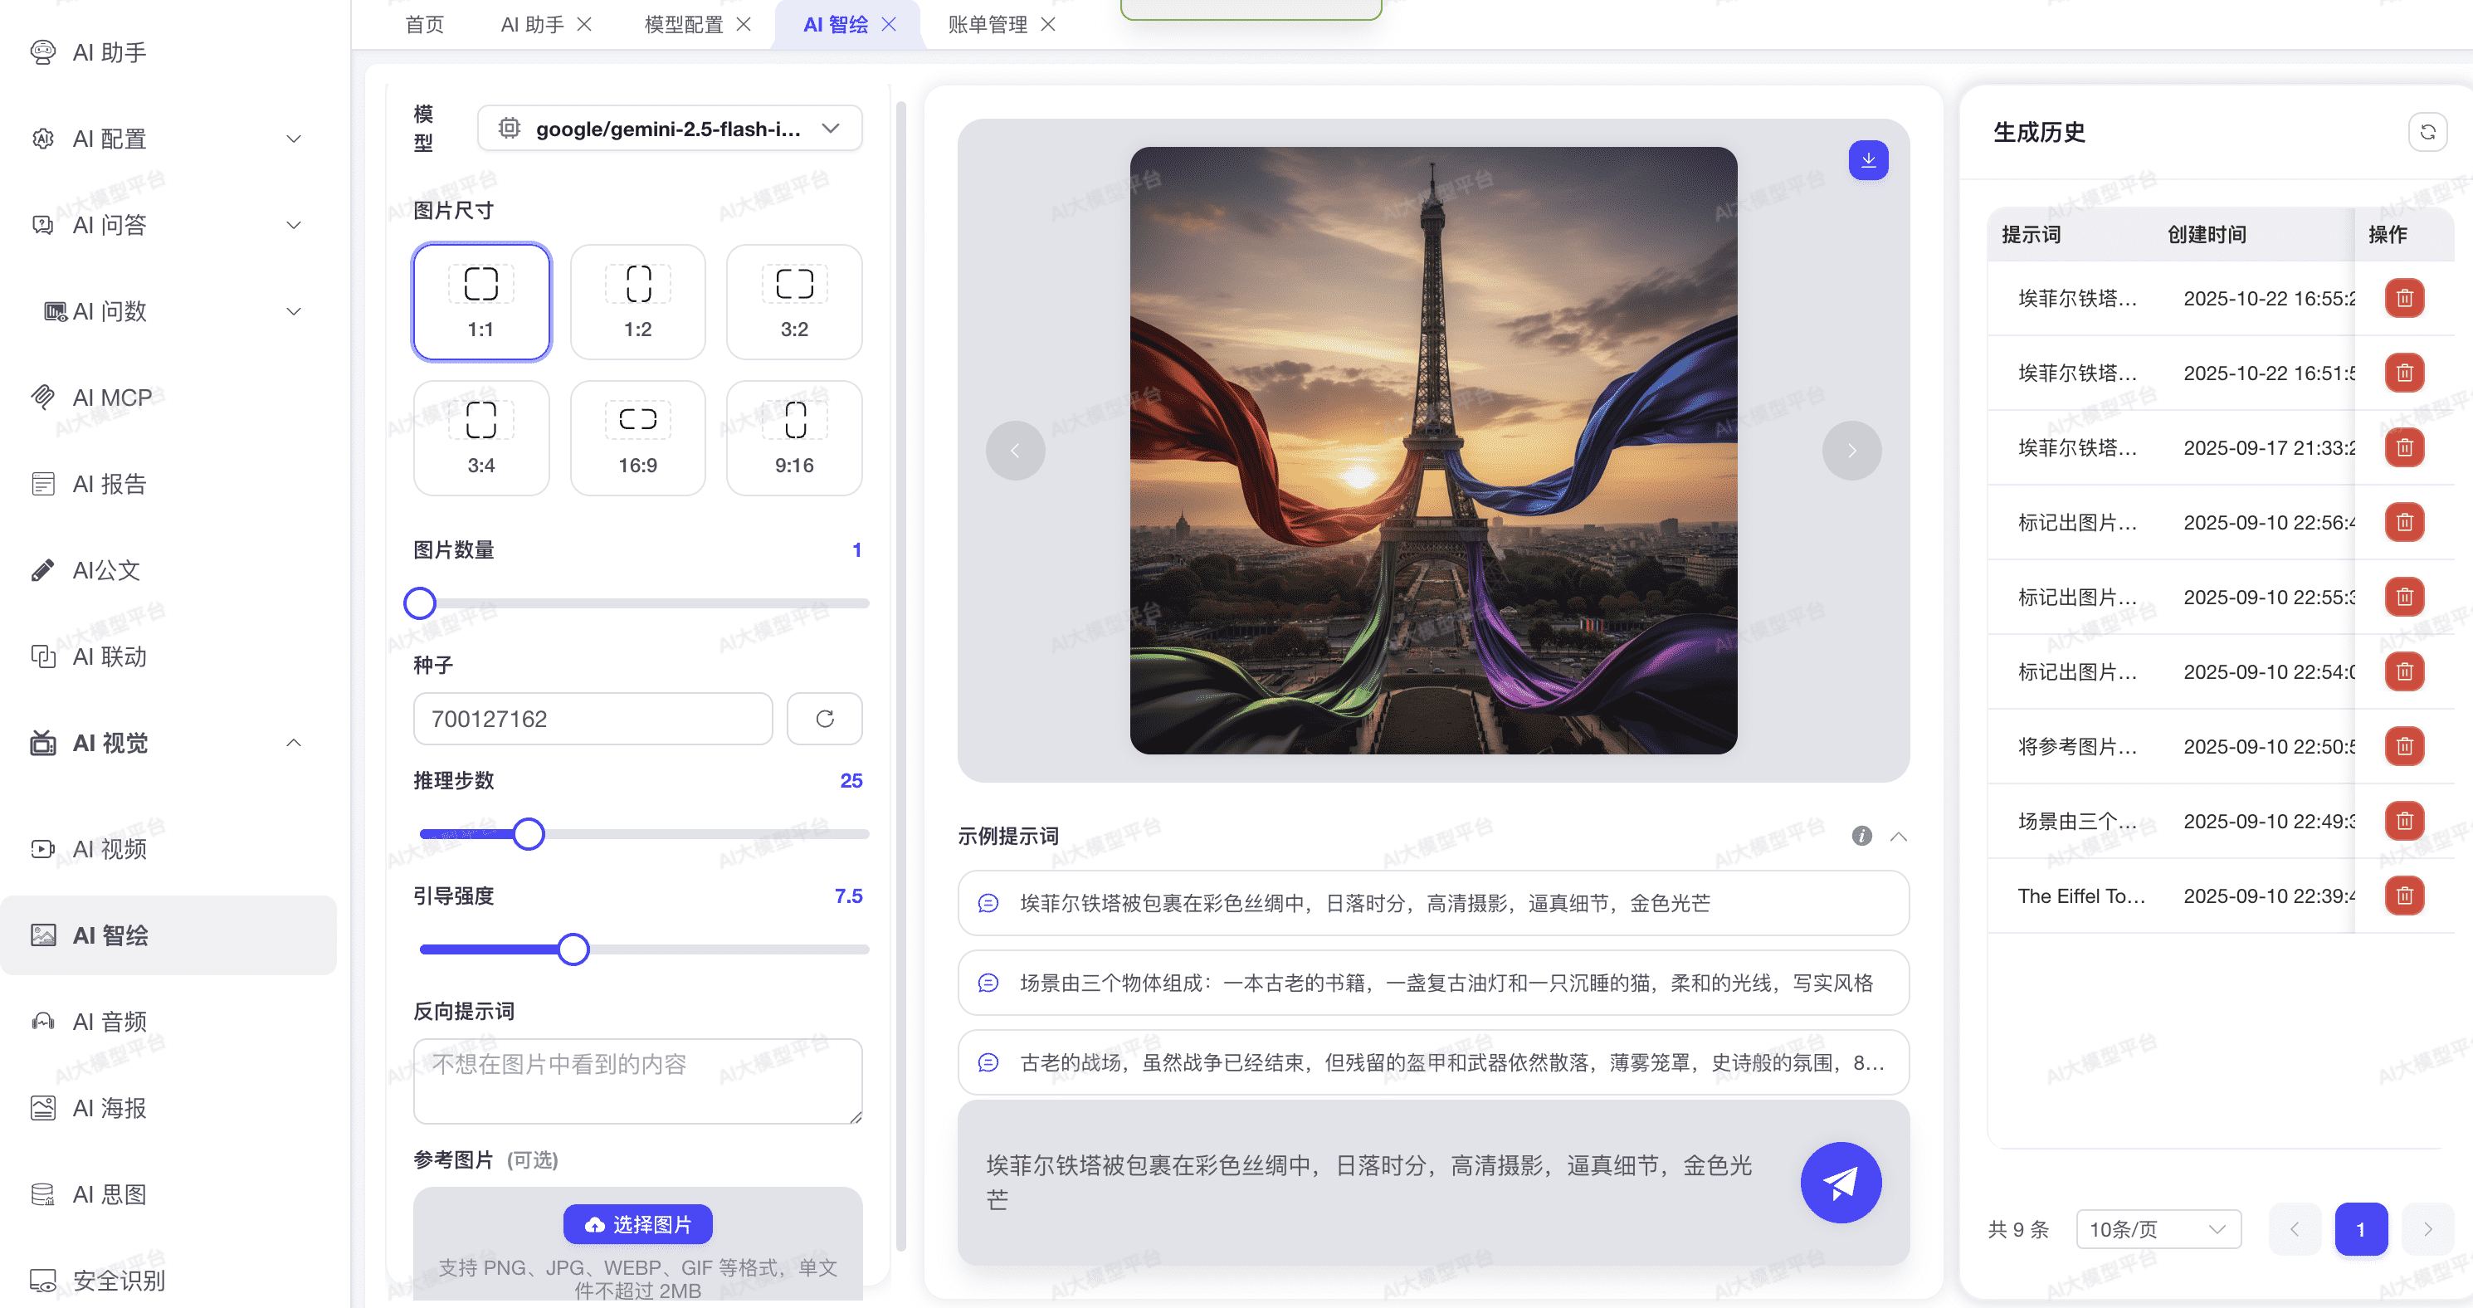Click the 引导强度 slider handle
This screenshot has width=2473, height=1308.
pyautogui.click(x=573, y=949)
